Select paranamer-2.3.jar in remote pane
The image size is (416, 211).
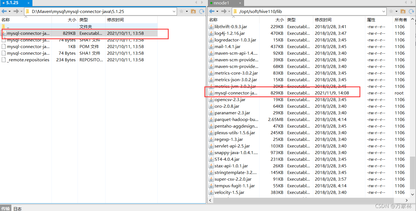click(308, 113)
